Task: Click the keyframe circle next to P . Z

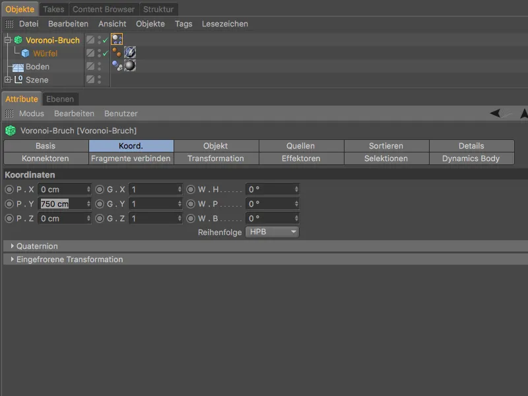Action: [x=9, y=218]
